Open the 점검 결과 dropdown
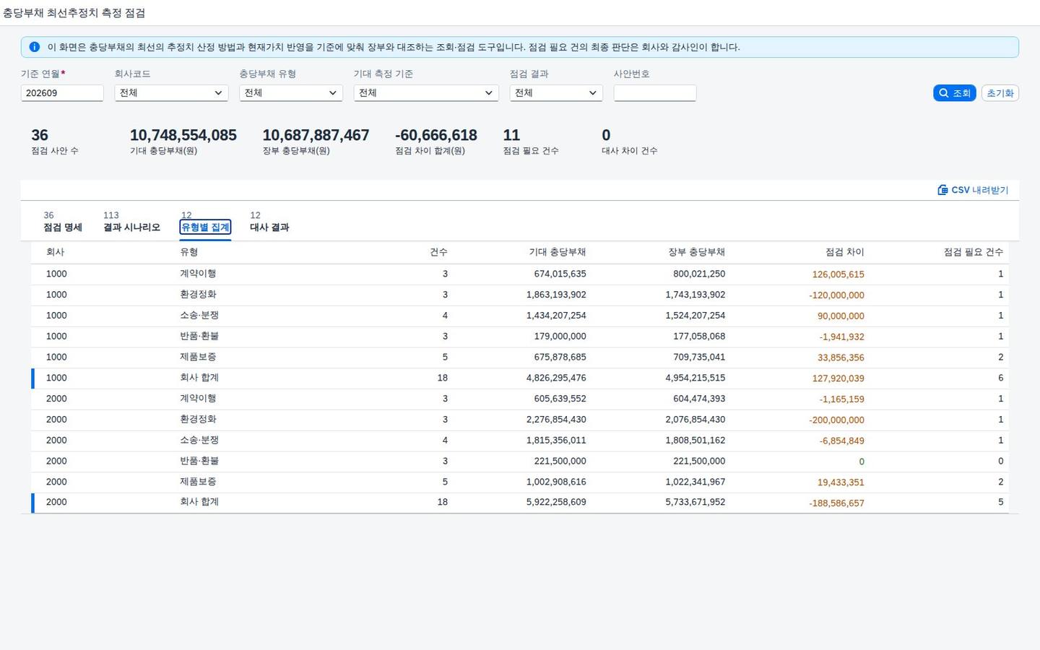The image size is (1040, 650). click(x=556, y=93)
